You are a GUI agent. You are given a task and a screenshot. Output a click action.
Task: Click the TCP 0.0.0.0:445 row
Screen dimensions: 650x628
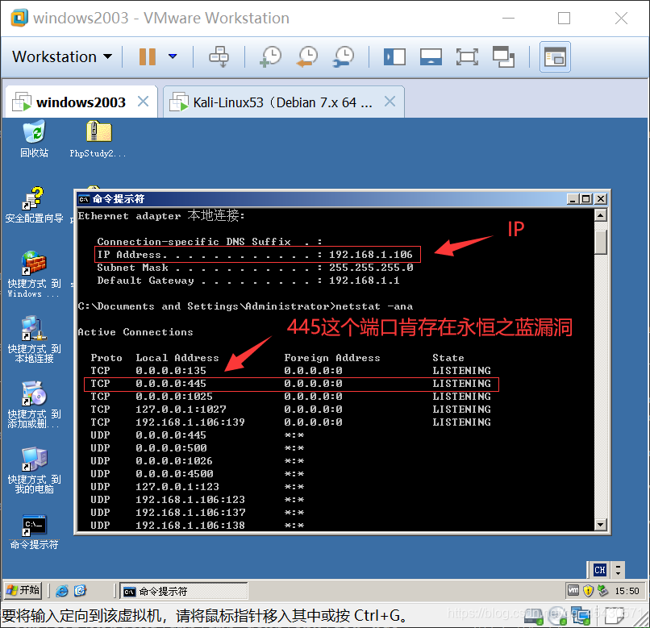click(291, 384)
